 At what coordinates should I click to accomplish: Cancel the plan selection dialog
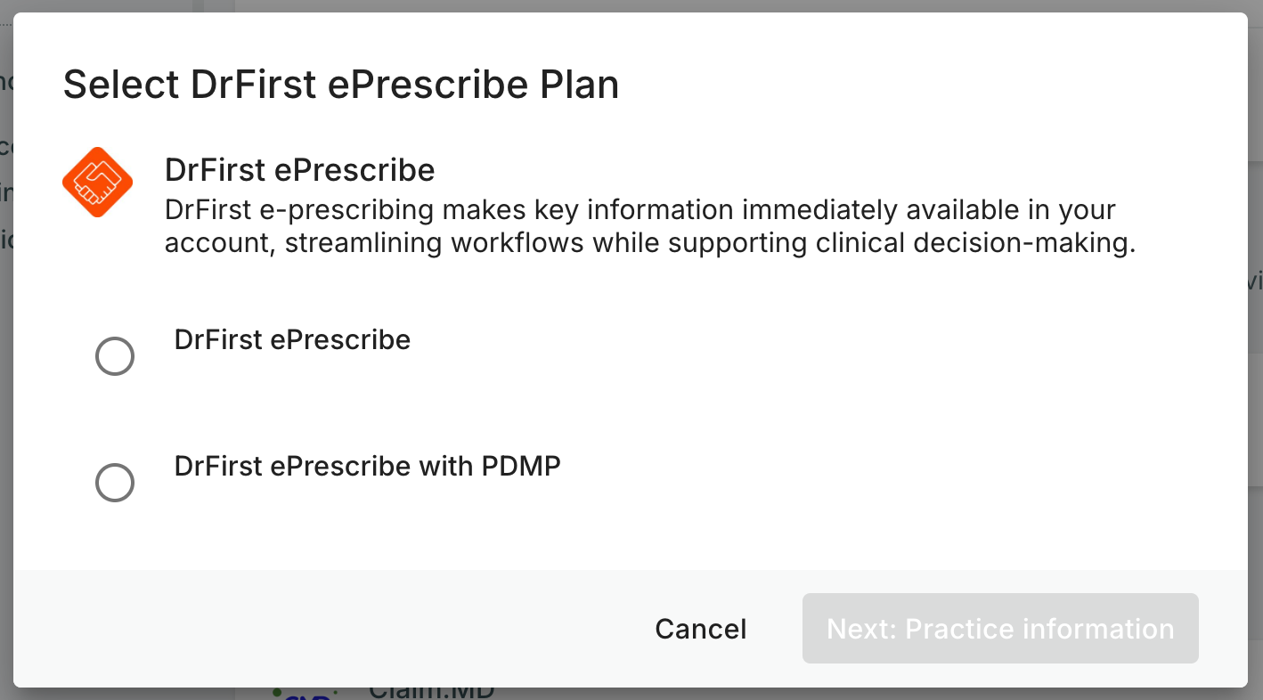pyautogui.click(x=701, y=629)
